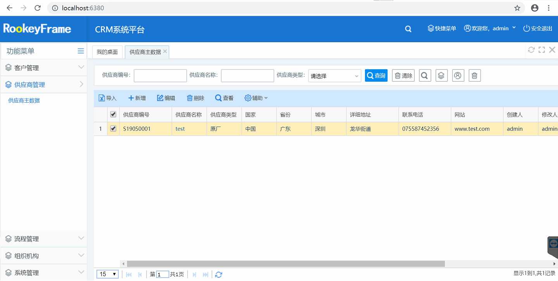Switch to 我的桌面 tab
558x281 pixels.
[107, 52]
